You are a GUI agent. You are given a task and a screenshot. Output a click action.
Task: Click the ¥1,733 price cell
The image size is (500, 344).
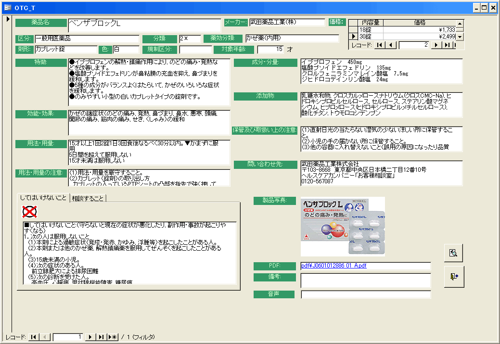[x=419, y=30]
